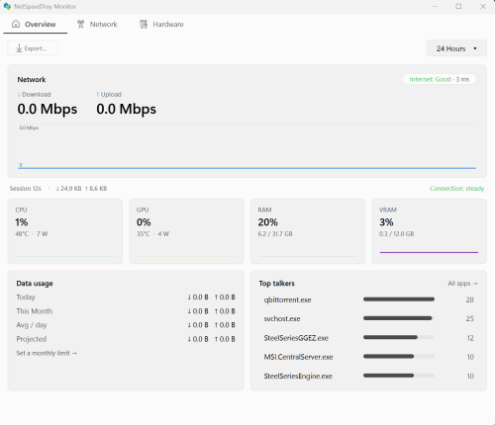Image resolution: width=495 pixels, height=425 pixels.
Task: Click the Network section heading
Action: pyautogui.click(x=32, y=80)
